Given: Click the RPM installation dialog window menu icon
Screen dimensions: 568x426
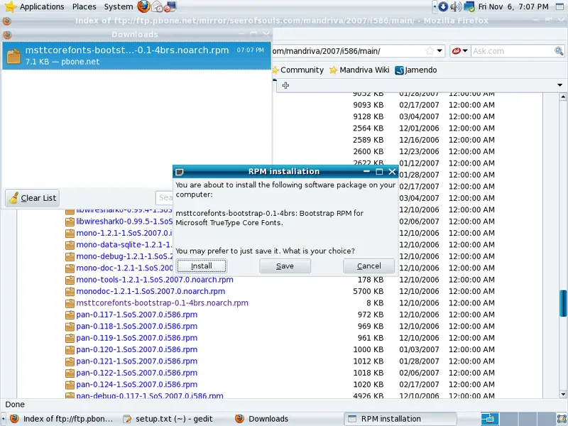Looking at the screenshot, I should (x=180, y=172).
